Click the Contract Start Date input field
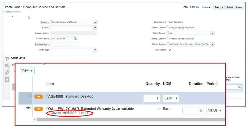248x129 pixels. 232,87
